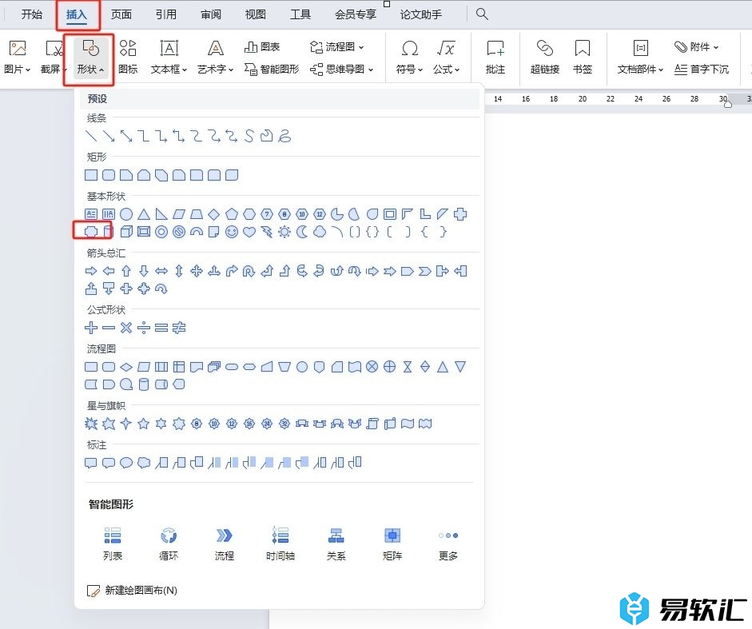
Task: Select the wave flag shape
Action: coord(408,423)
